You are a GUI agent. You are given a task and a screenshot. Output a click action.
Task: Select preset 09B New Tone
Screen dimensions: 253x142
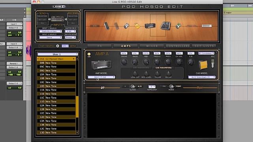pyautogui.click(x=56, y=63)
